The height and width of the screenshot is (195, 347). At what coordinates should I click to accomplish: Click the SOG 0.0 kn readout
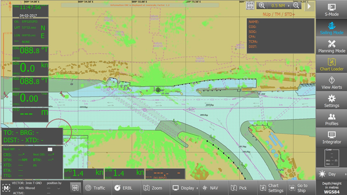[x=30, y=69]
